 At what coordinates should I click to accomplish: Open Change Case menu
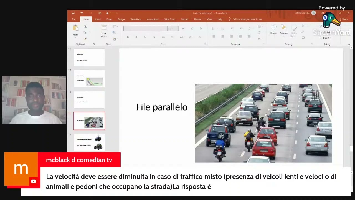pos(181,37)
